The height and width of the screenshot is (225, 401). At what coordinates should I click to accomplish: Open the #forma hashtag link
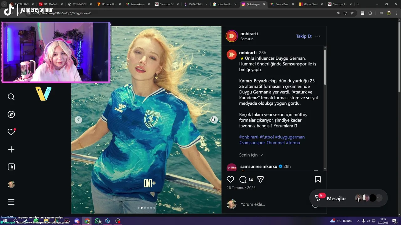click(x=293, y=142)
